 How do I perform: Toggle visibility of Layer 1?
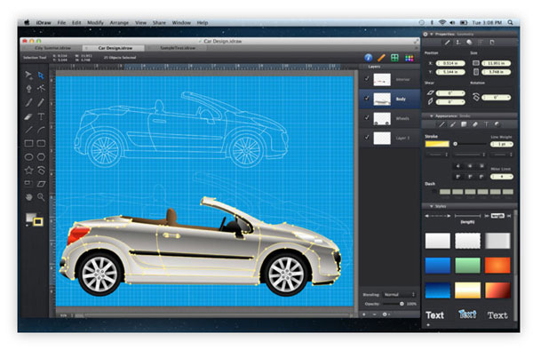point(366,138)
